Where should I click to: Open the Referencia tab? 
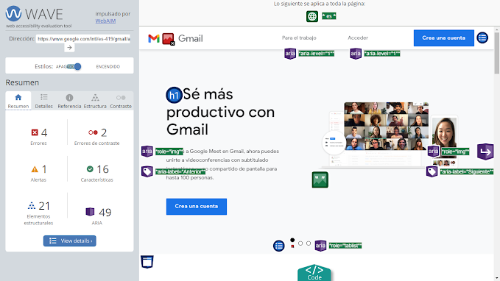point(69,101)
